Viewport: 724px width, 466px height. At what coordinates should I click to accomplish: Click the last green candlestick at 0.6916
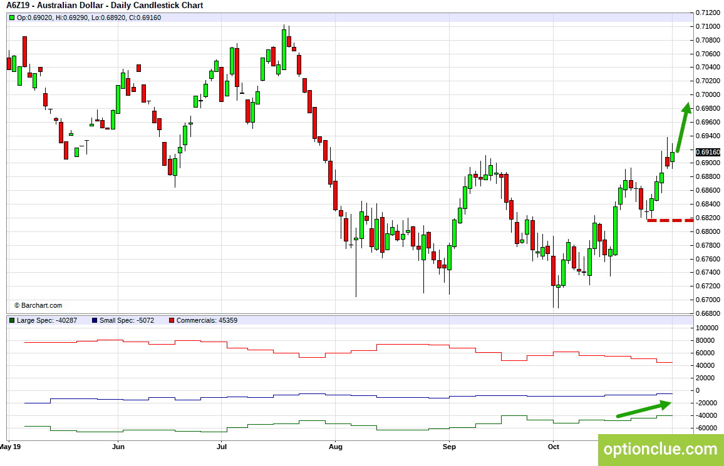point(672,157)
